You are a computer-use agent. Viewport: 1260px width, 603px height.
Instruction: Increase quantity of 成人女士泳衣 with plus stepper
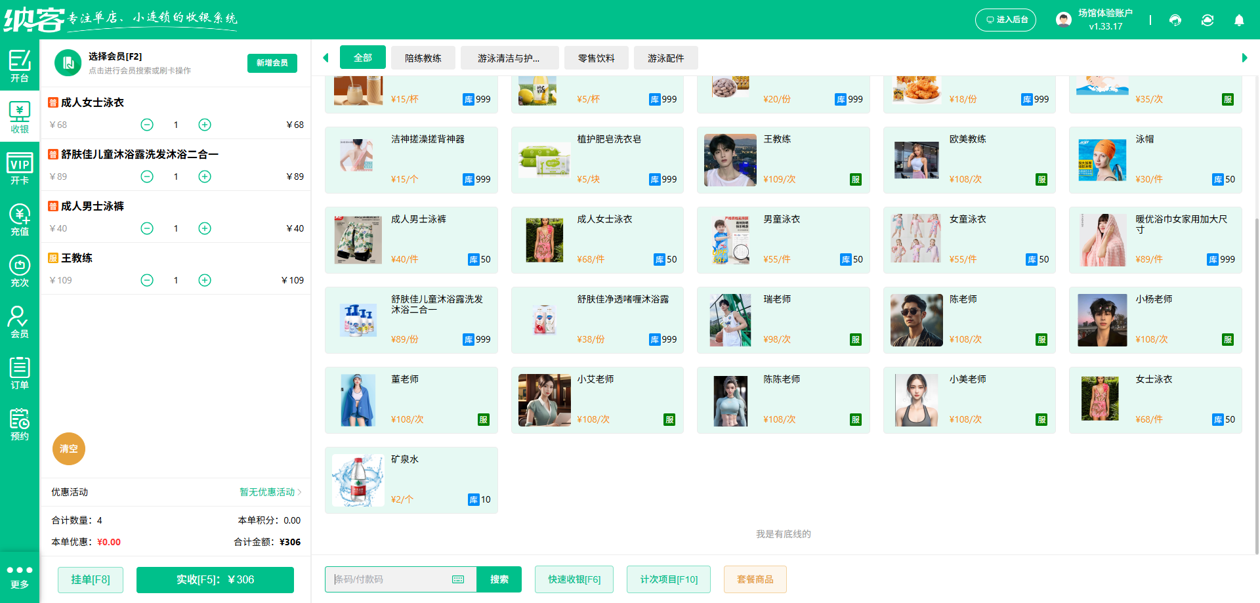[204, 125]
